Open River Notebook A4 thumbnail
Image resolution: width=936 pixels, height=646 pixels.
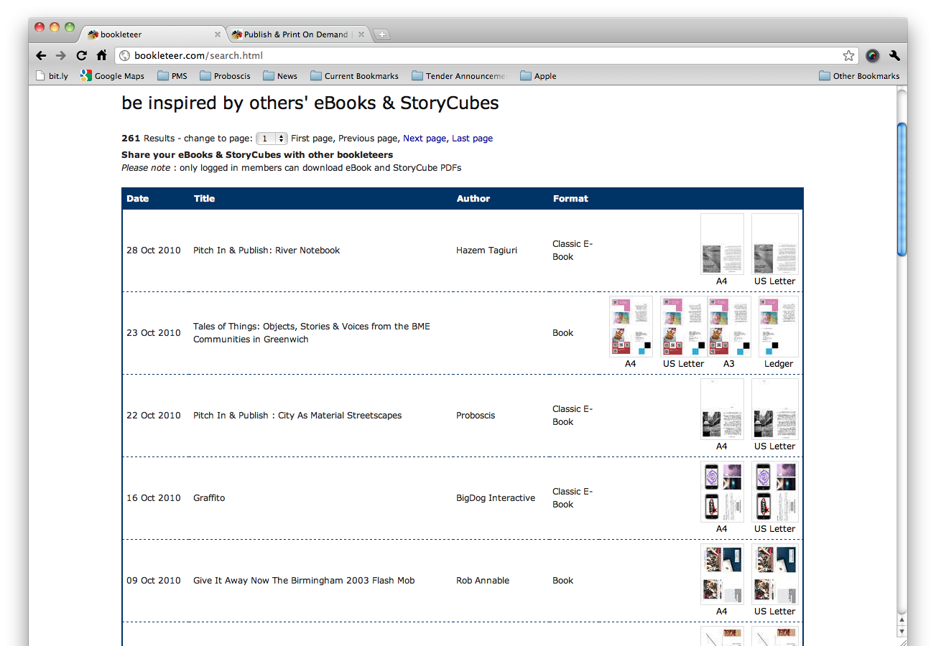pyautogui.click(x=722, y=244)
